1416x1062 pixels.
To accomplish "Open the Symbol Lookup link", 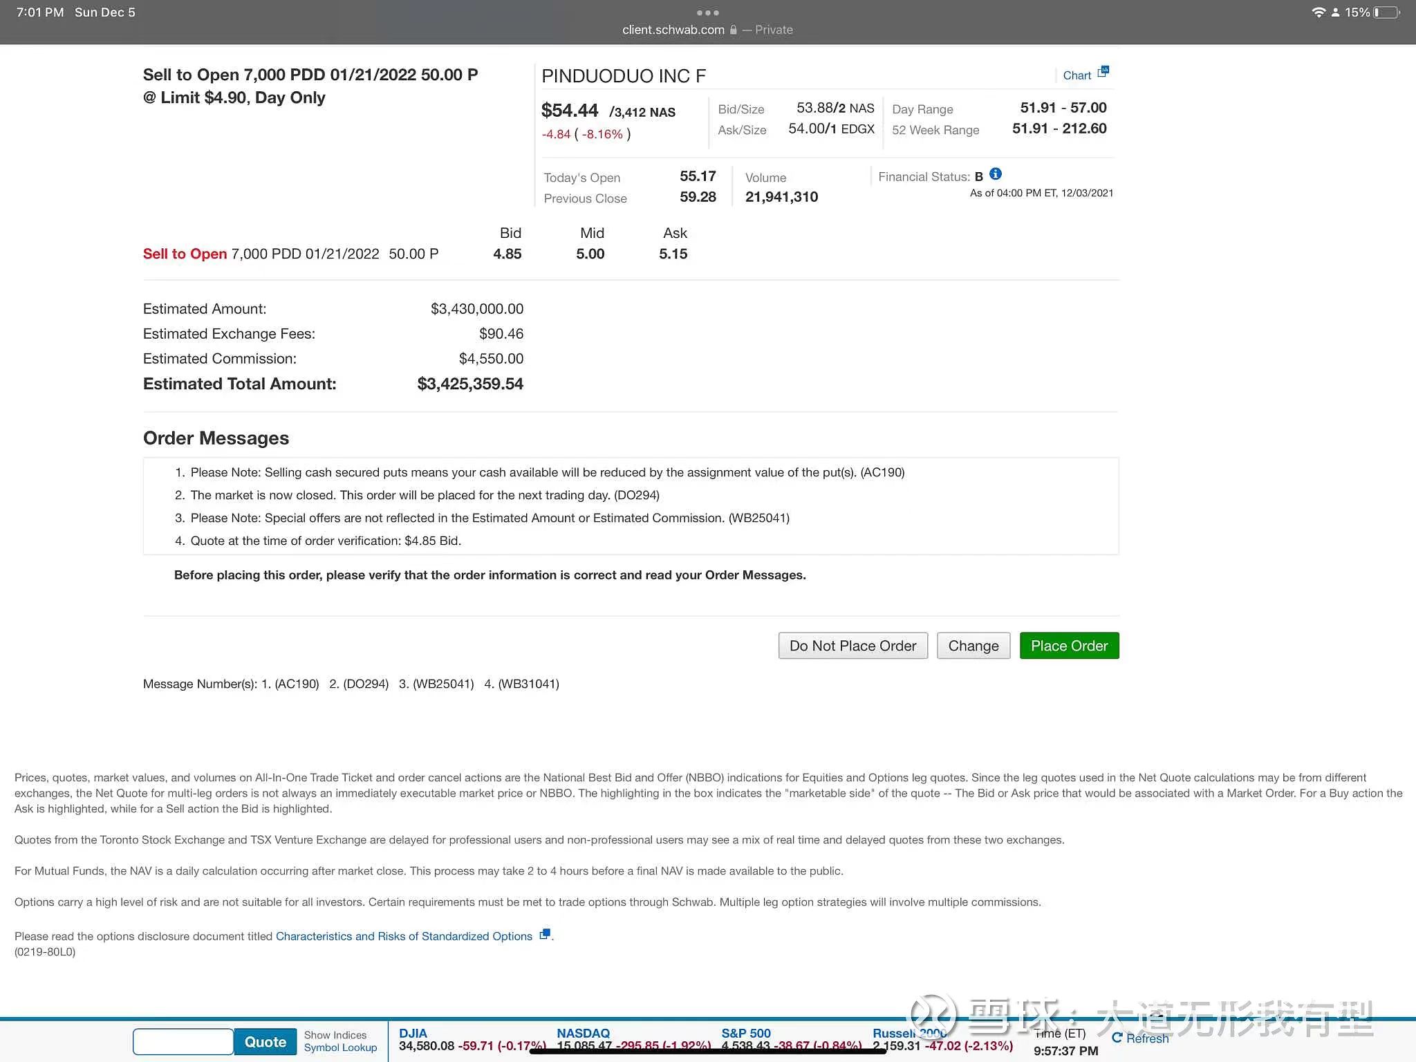I will (340, 1047).
